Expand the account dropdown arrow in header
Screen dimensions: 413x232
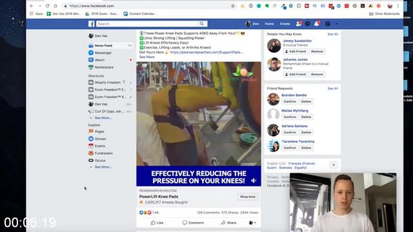pos(336,24)
